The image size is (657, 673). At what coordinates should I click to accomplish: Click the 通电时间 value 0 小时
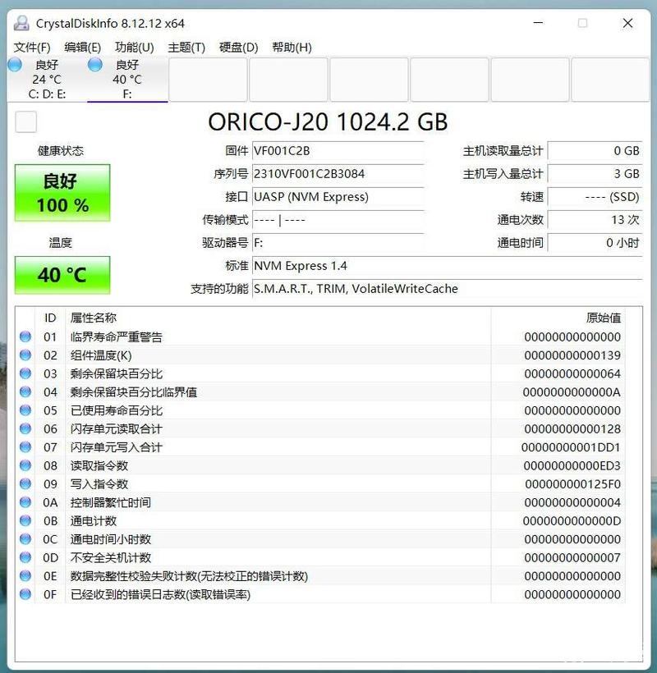[x=595, y=243]
